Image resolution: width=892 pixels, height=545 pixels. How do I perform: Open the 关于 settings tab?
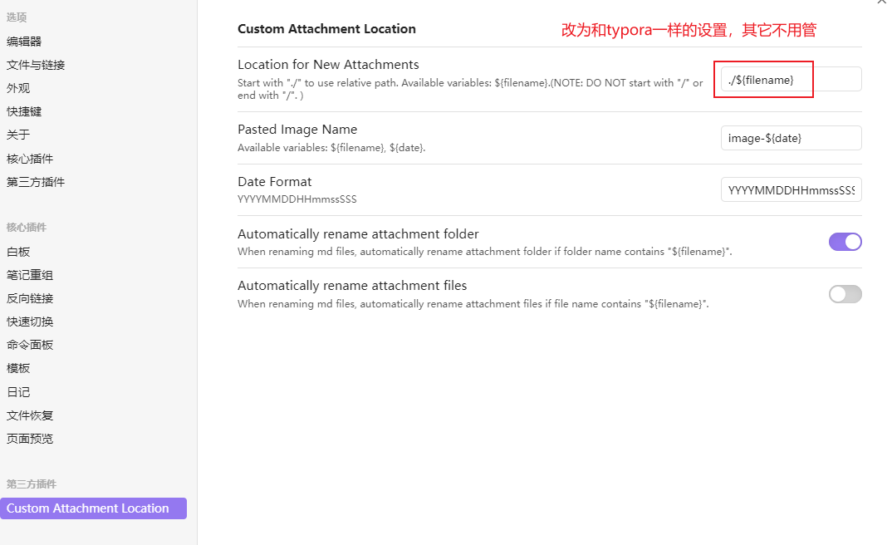pos(18,135)
